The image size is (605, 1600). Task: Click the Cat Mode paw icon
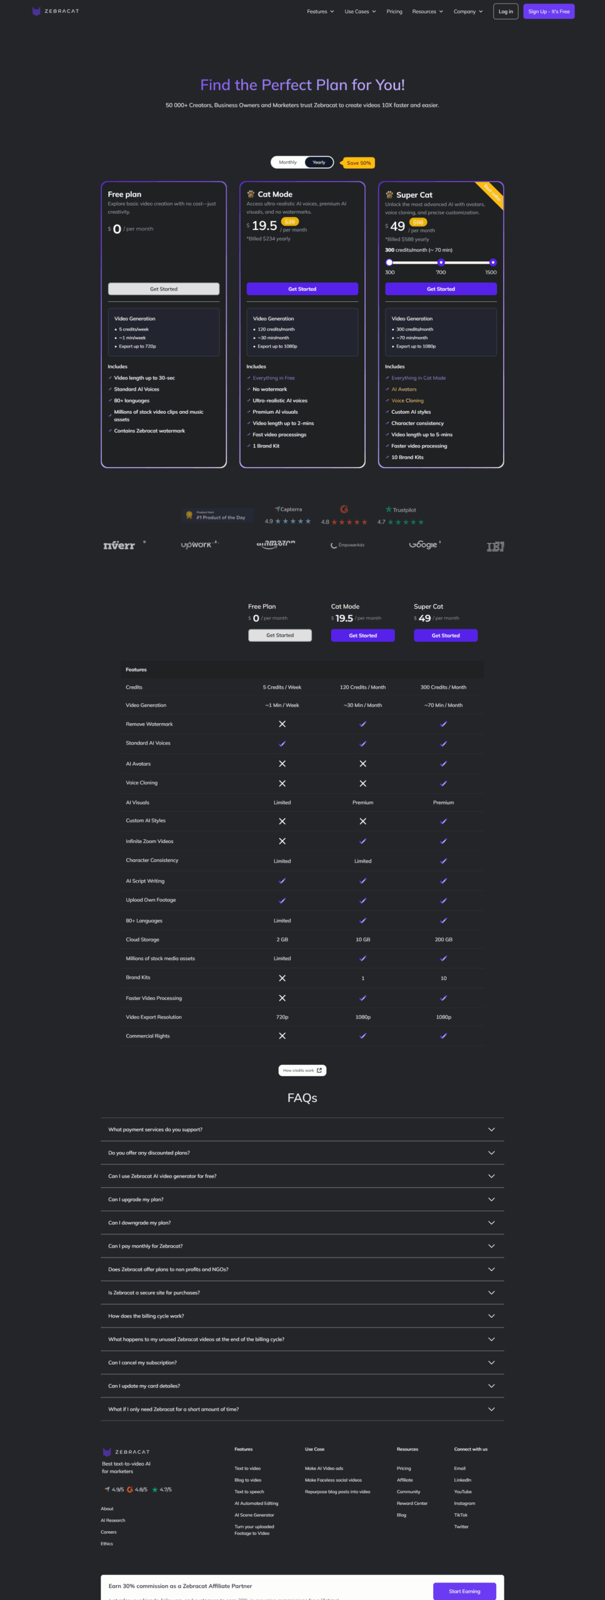(251, 194)
